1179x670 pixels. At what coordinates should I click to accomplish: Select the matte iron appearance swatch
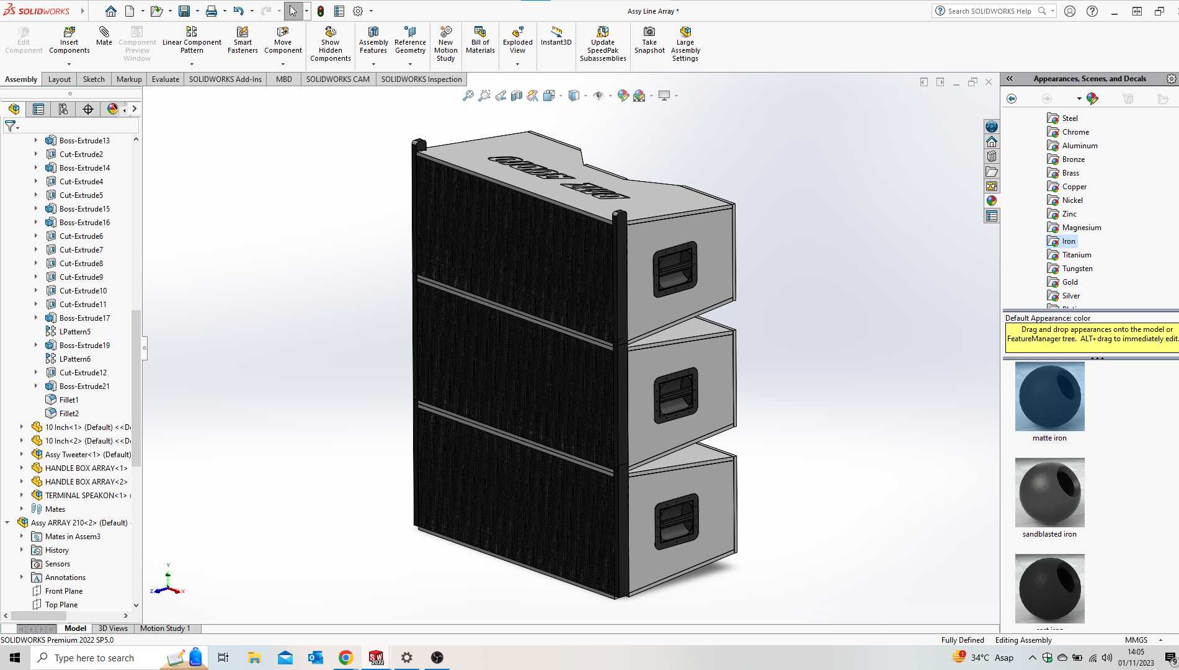click(x=1049, y=396)
